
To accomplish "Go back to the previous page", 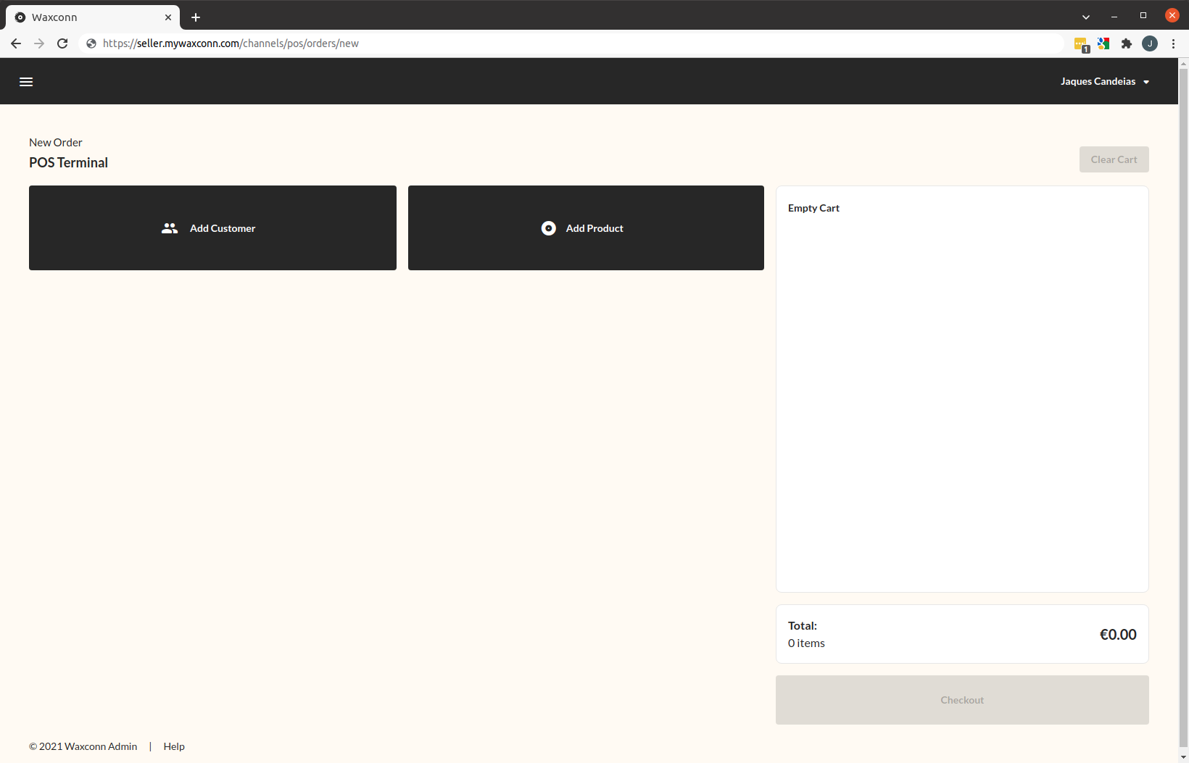I will (16, 43).
